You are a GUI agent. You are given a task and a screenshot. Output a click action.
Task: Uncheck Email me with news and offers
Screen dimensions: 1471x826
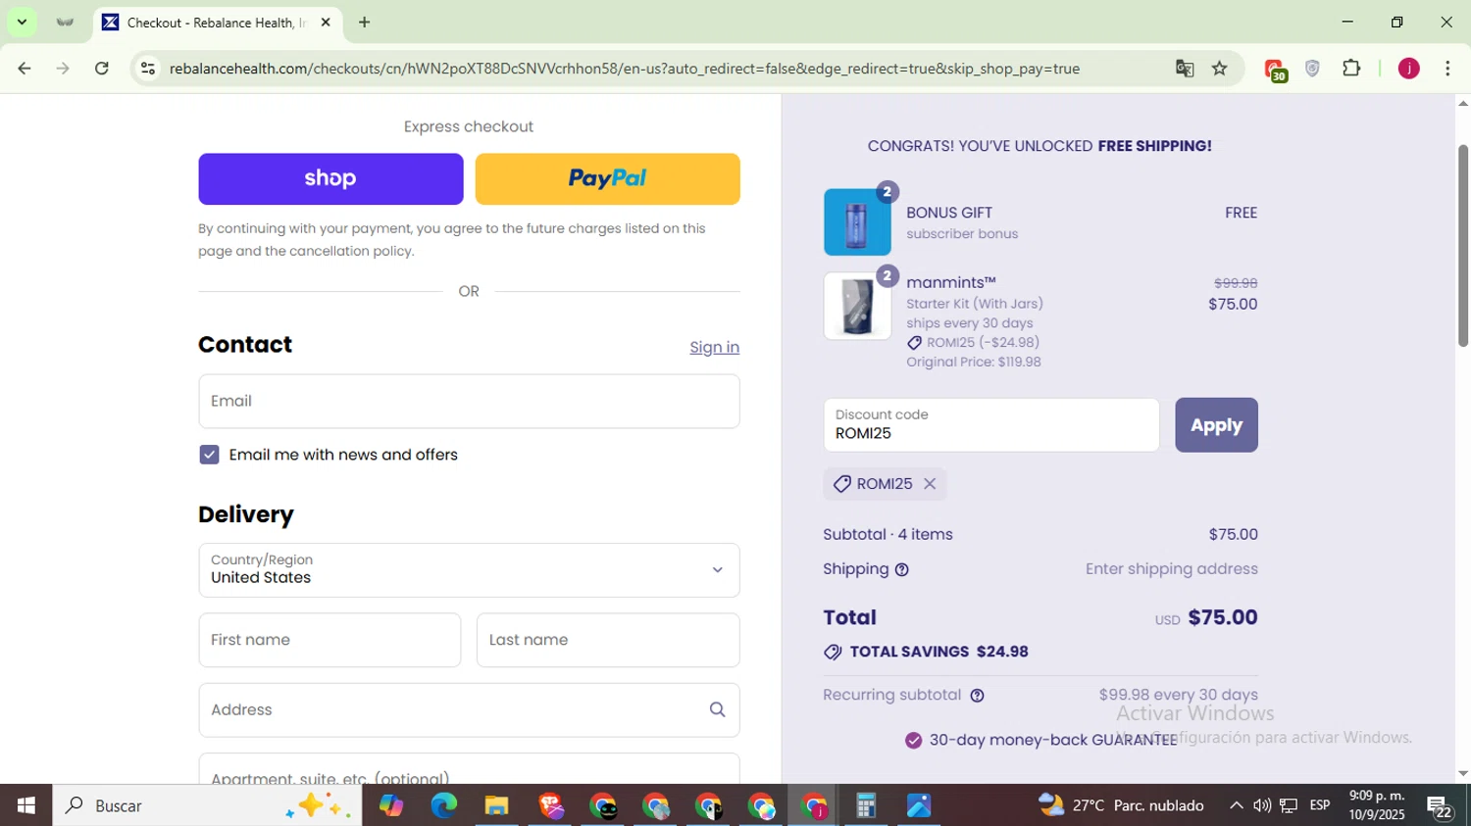coord(209,455)
